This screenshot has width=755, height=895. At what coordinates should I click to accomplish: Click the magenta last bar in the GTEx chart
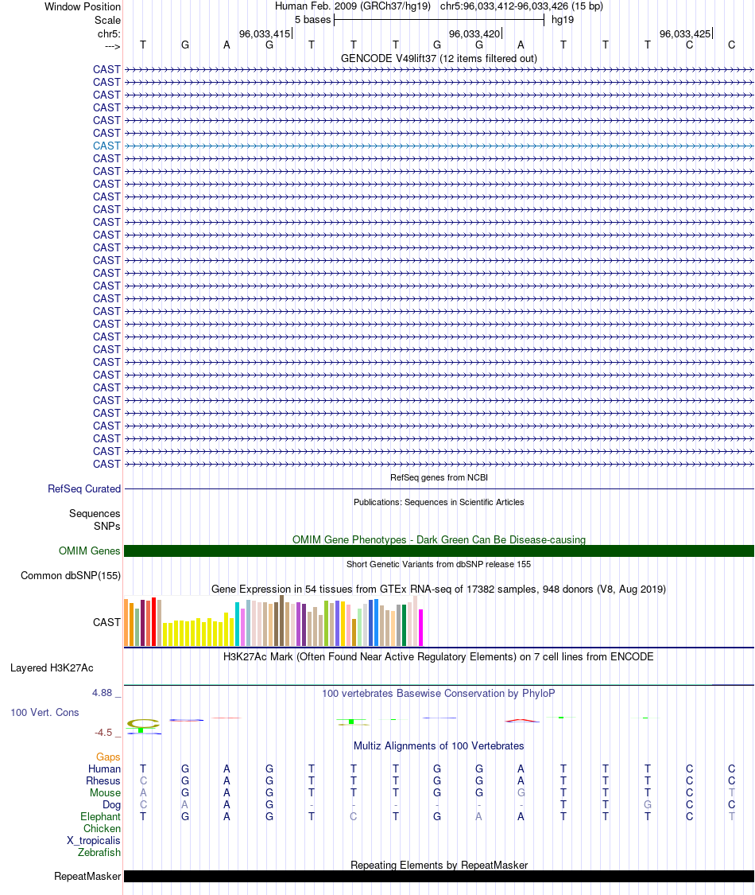(x=421, y=628)
